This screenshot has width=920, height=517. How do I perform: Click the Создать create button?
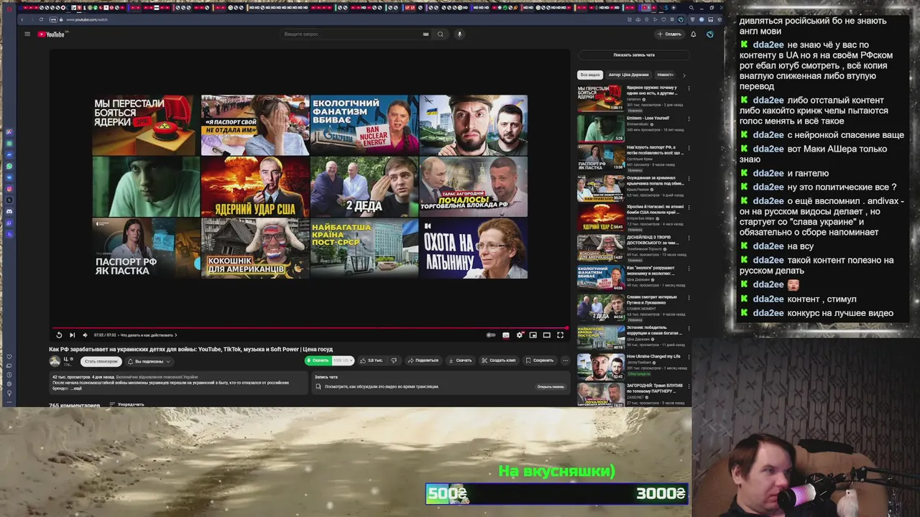pyautogui.click(x=669, y=34)
